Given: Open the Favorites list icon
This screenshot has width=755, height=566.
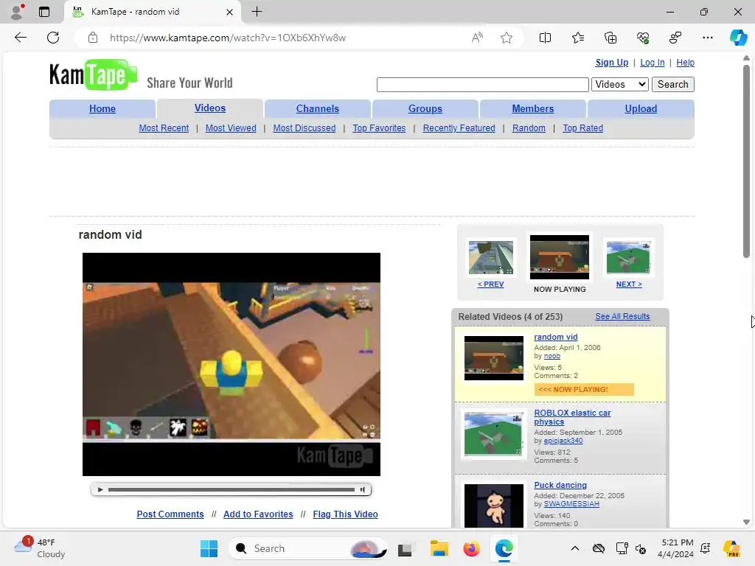Looking at the screenshot, I should point(578,38).
